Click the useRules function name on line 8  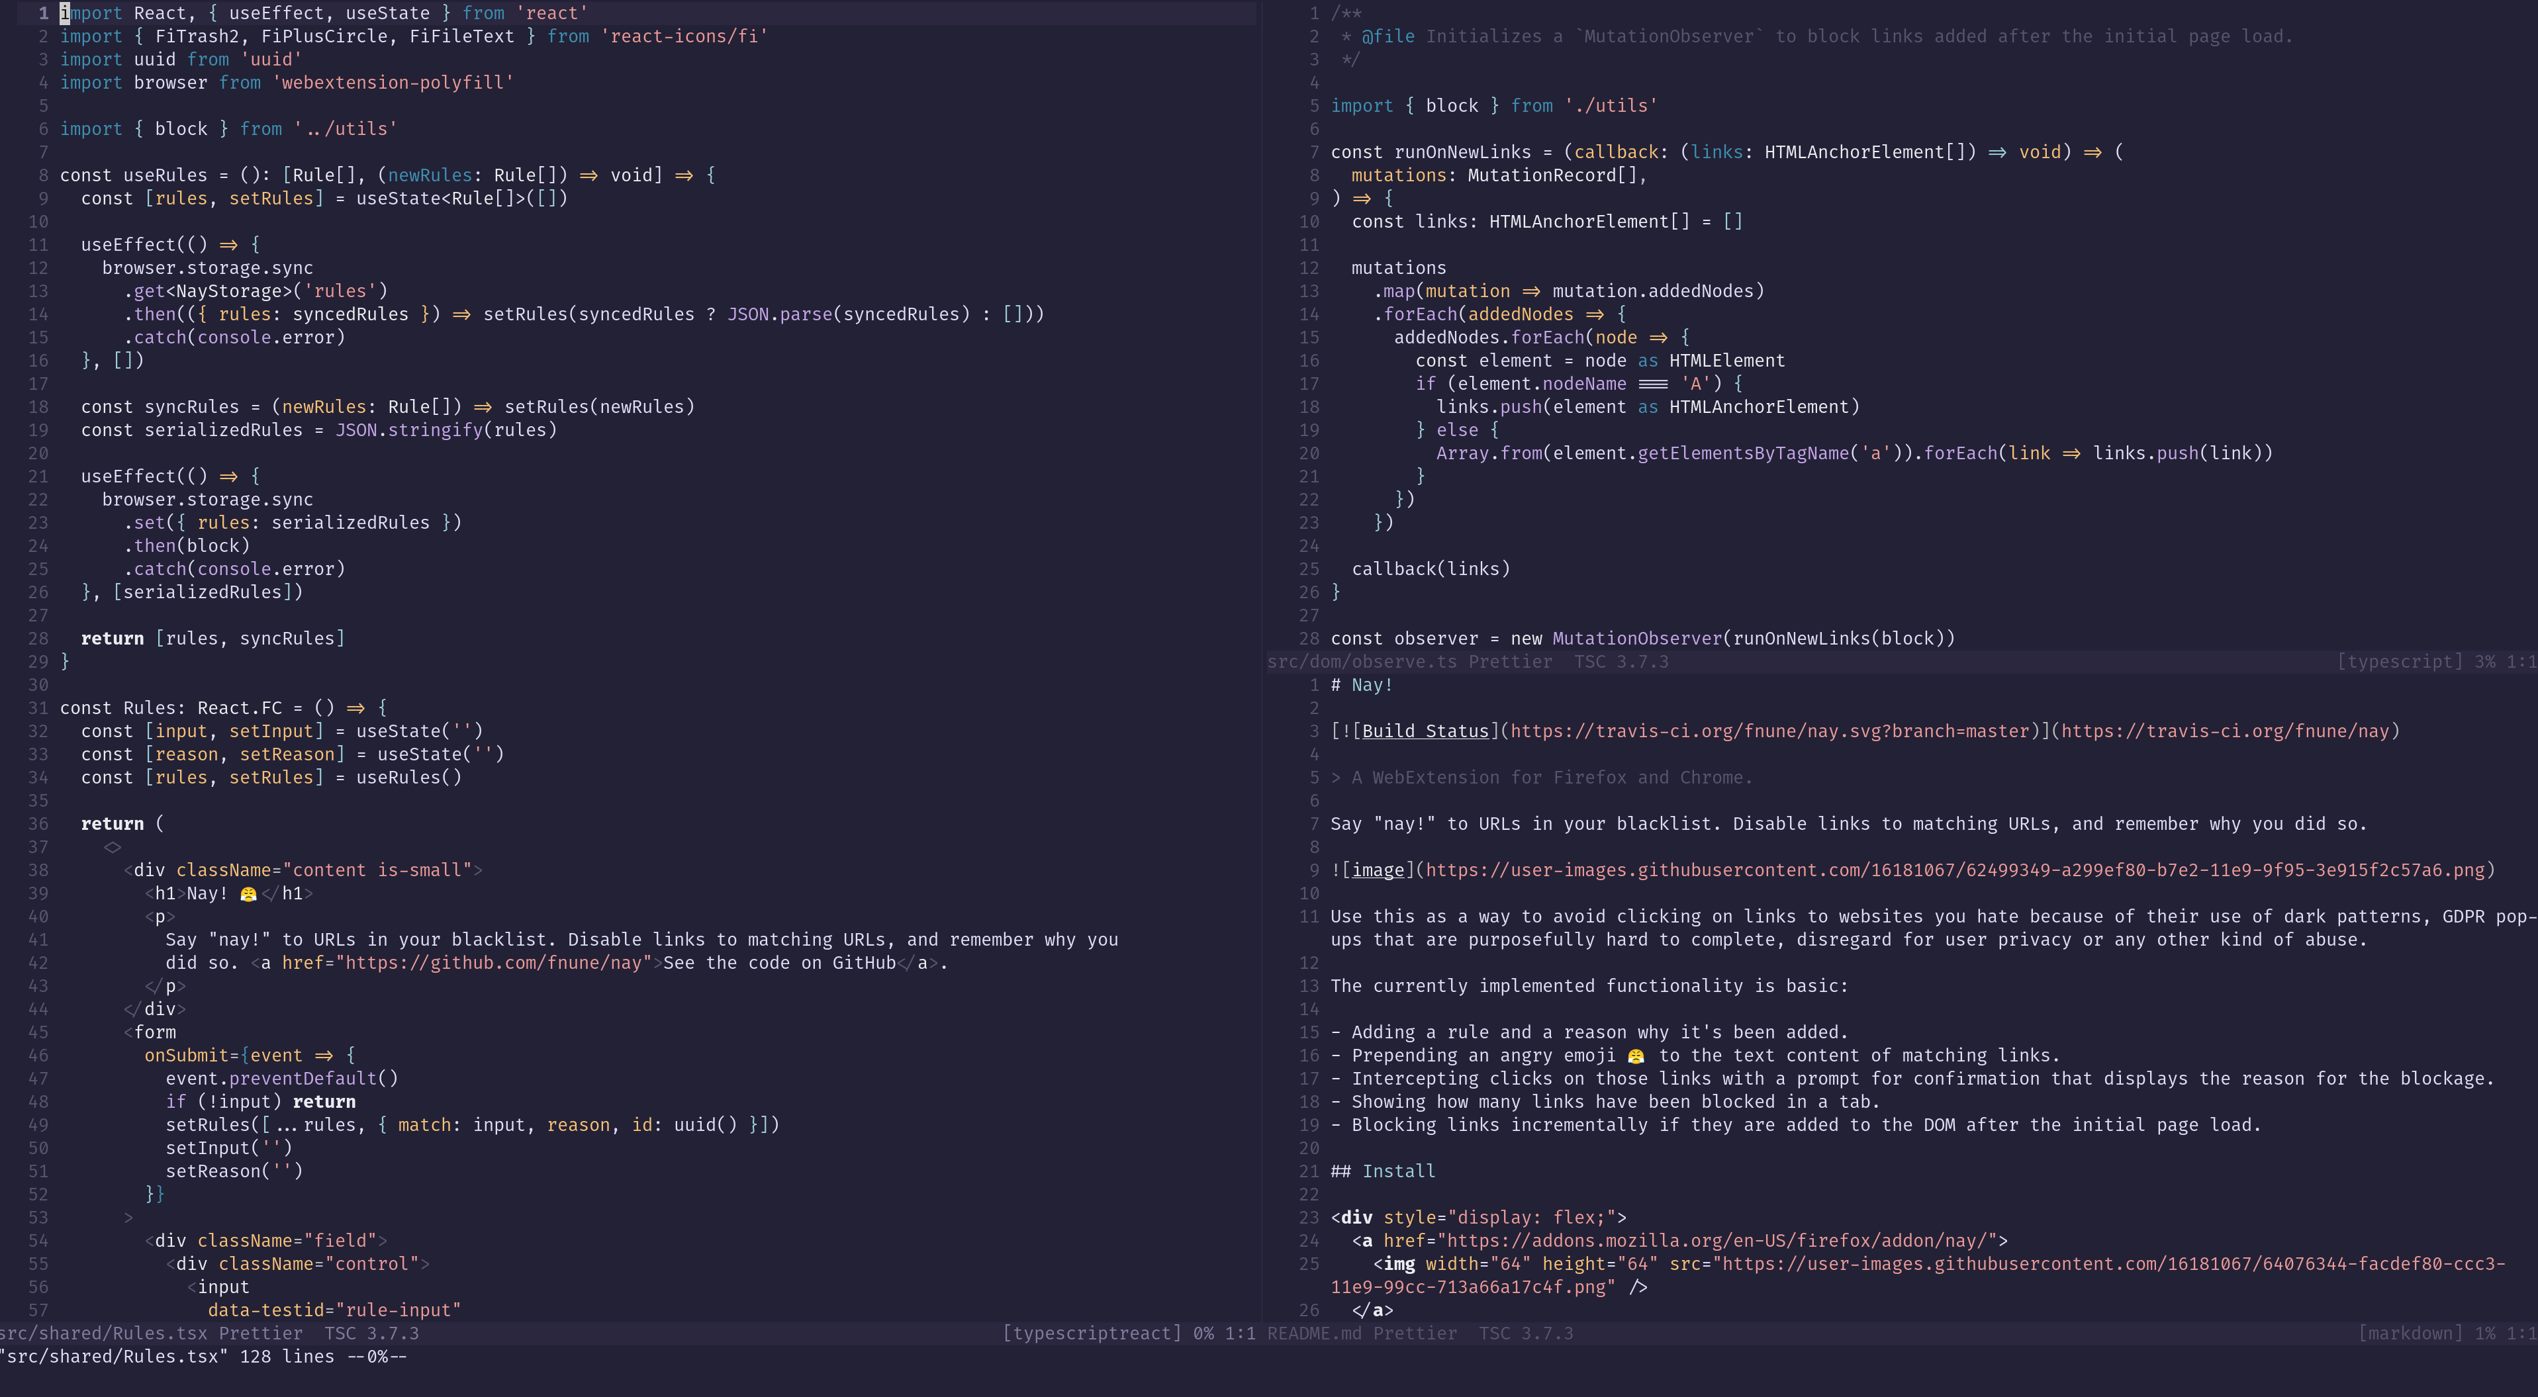[x=165, y=175]
